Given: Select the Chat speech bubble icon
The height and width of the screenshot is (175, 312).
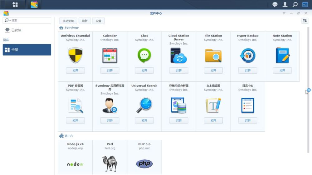Looking at the screenshot, I should [x=144, y=56].
